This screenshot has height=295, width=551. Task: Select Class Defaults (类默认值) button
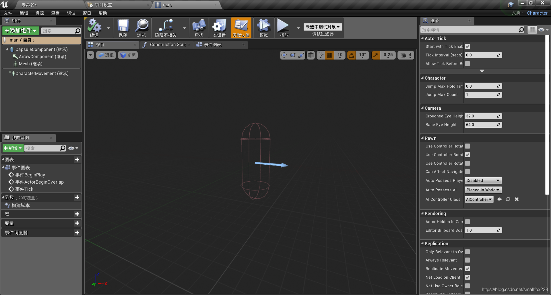(x=241, y=28)
